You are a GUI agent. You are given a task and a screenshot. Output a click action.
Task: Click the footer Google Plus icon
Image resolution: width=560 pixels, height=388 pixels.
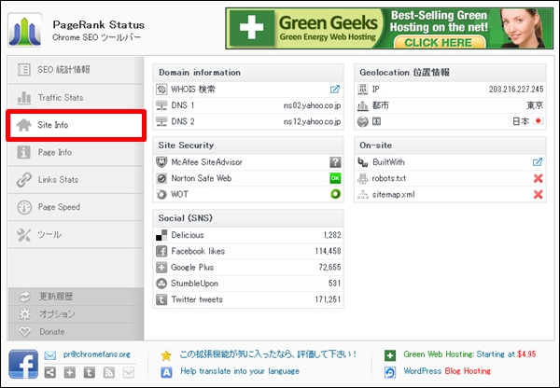[70, 373]
